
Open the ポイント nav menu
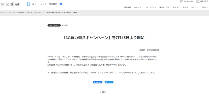pyautogui.click(x=176, y=8)
